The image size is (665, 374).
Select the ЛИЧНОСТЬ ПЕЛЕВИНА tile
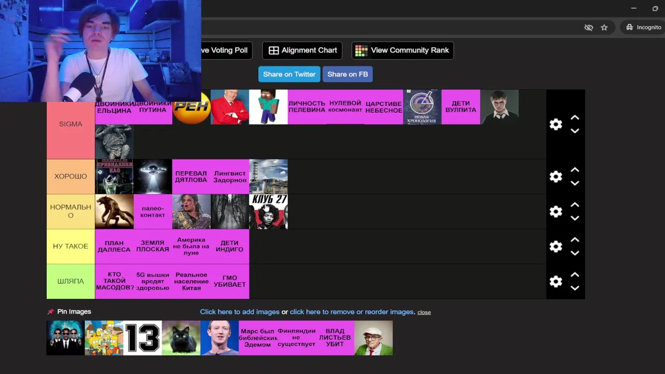point(307,107)
